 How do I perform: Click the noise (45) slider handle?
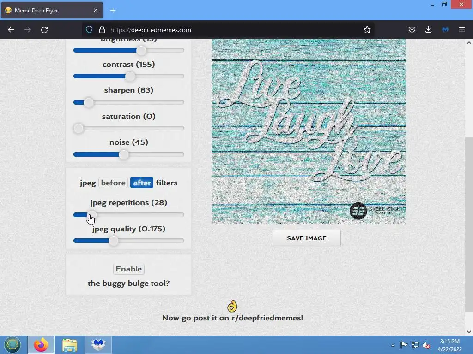(x=123, y=155)
